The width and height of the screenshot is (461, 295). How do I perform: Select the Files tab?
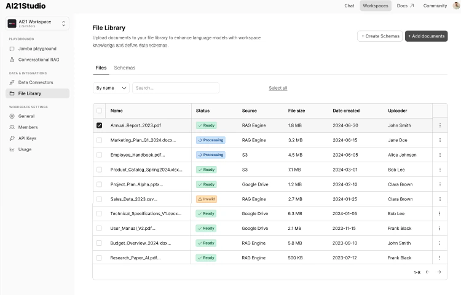tap(101, 68)
